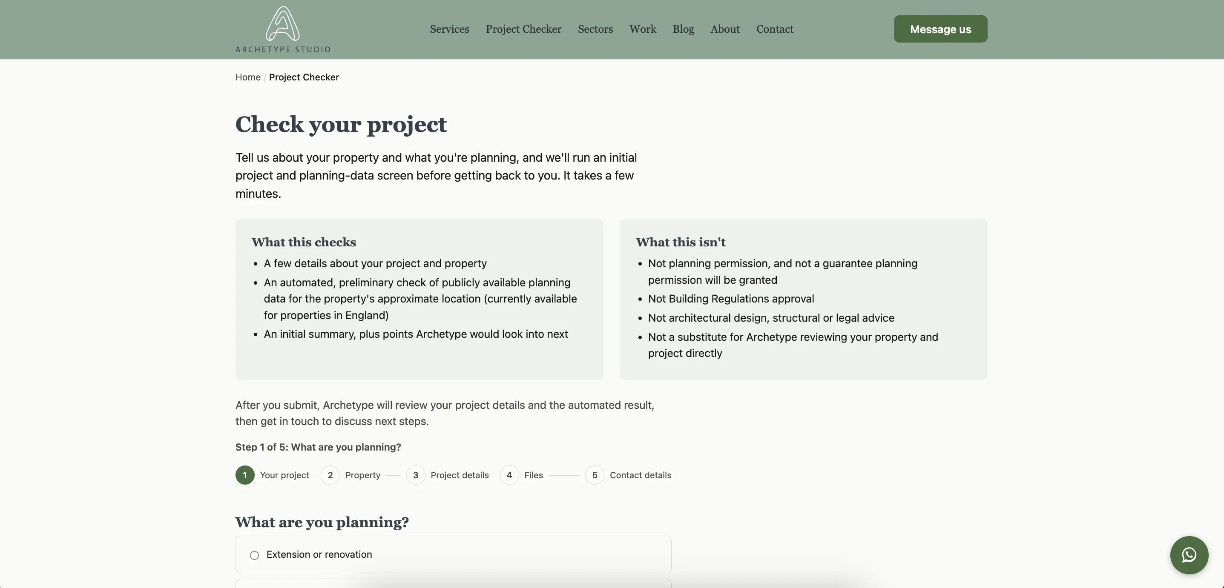Open the Work nav link
The image size is (1224, 588).
pos(642,29)
